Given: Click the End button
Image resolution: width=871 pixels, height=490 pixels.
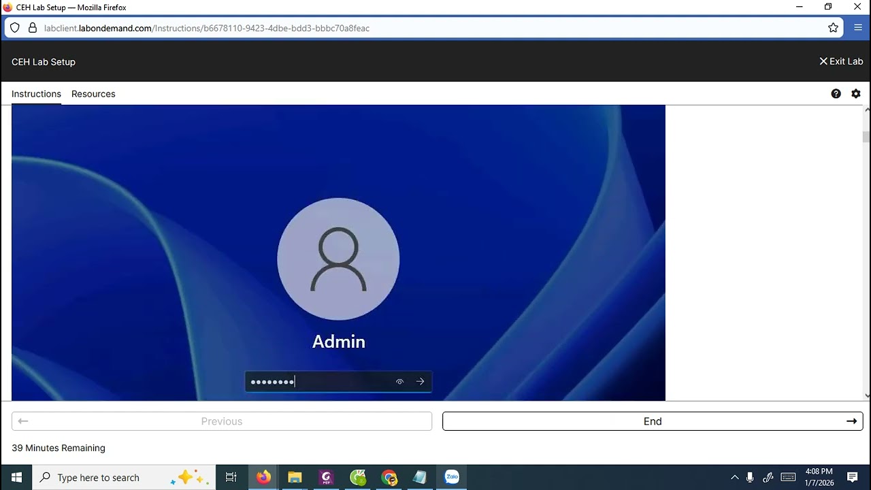Looking at the screenshot, I should coord(653,421).
